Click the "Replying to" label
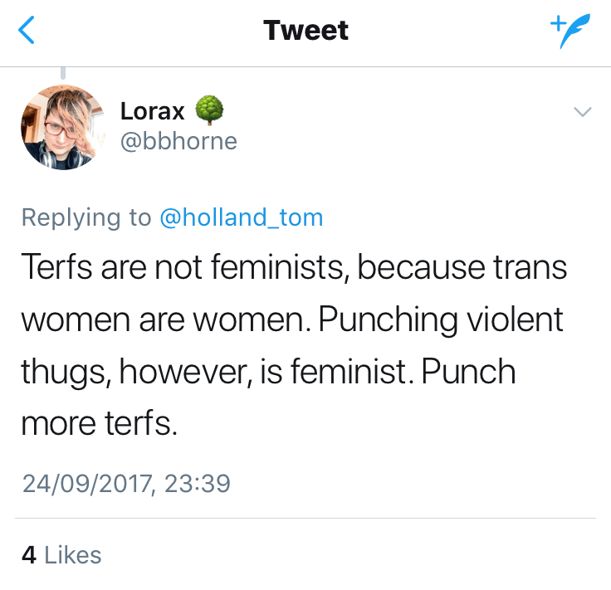The width and height of the screenshot is (611, 590). coord(86,217)
